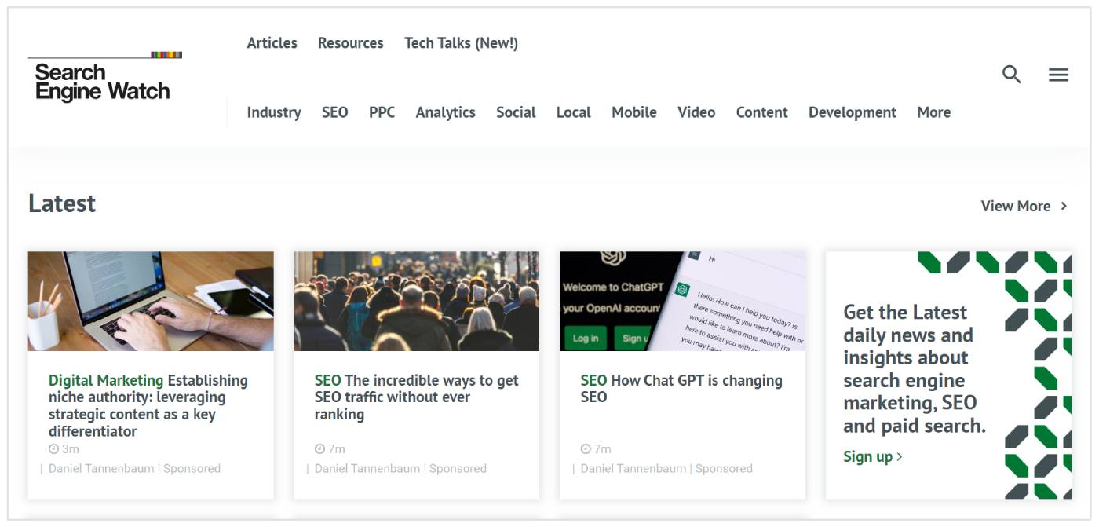Select the Industry category tab
The height and width of the screenshot is (527, 1099).
pyautogui.click(x=273, y=112)
